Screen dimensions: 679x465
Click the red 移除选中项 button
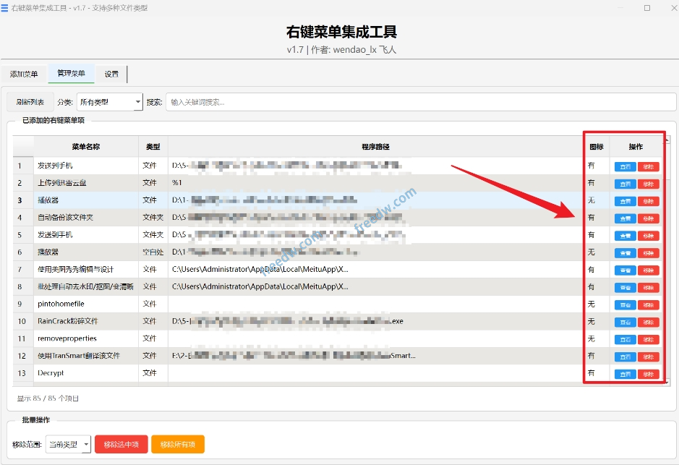pos(121,445)
